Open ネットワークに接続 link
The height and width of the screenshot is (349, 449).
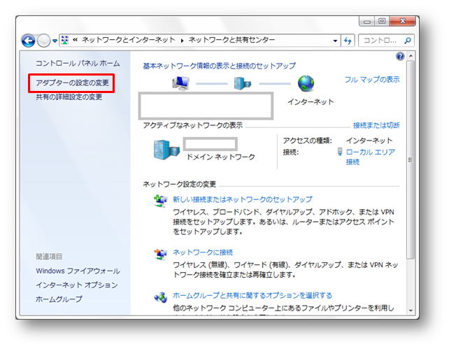(x=203, y=252)
